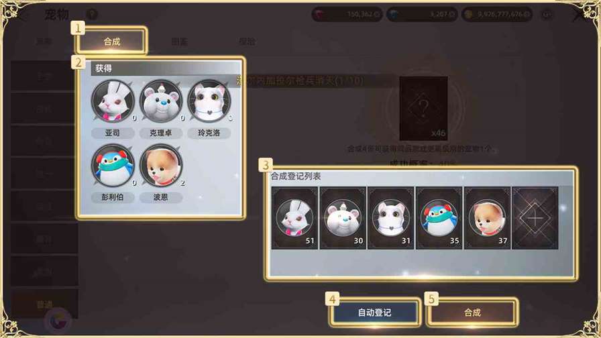
Task: Select the penguin card numbered 35
Action: 439,218
